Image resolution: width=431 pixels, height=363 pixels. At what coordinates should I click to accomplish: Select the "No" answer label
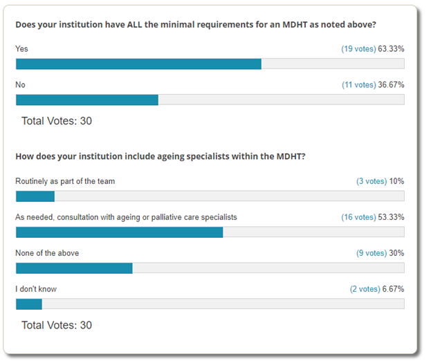pyautogui.click(x=20, y=85)
